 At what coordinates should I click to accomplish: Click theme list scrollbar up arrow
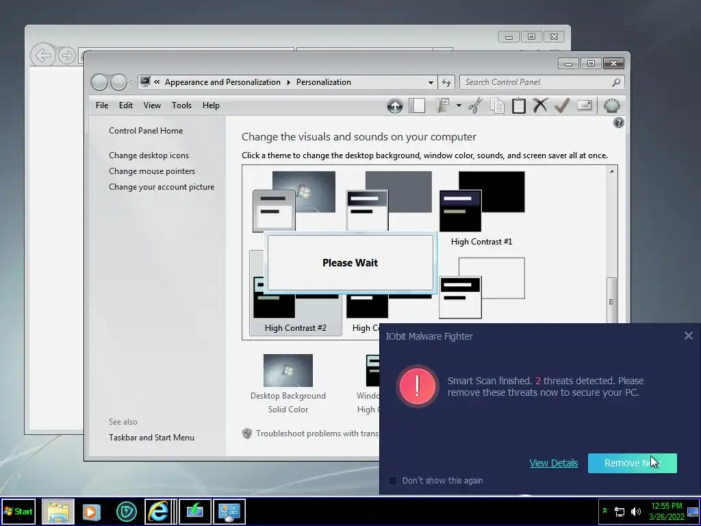[x=612, y=171]
